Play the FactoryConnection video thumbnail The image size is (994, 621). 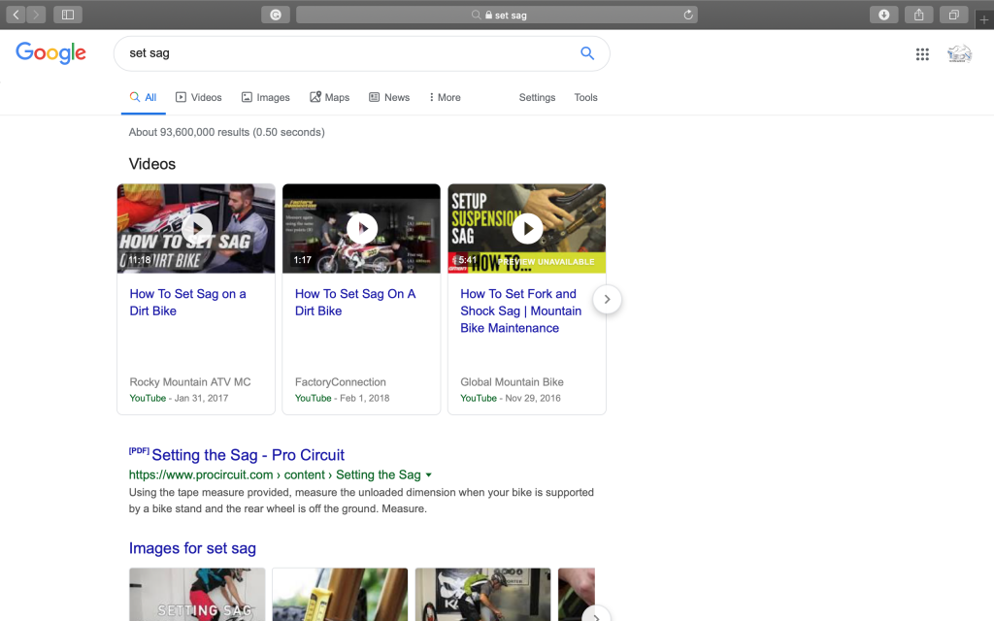coord(361,229)
